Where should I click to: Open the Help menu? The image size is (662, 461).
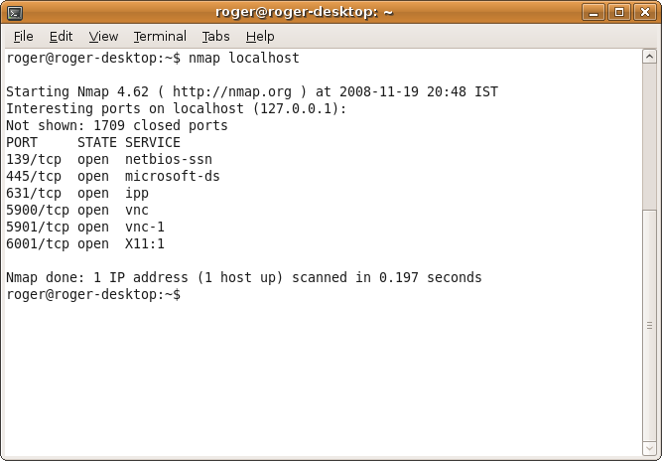(260, 36)
